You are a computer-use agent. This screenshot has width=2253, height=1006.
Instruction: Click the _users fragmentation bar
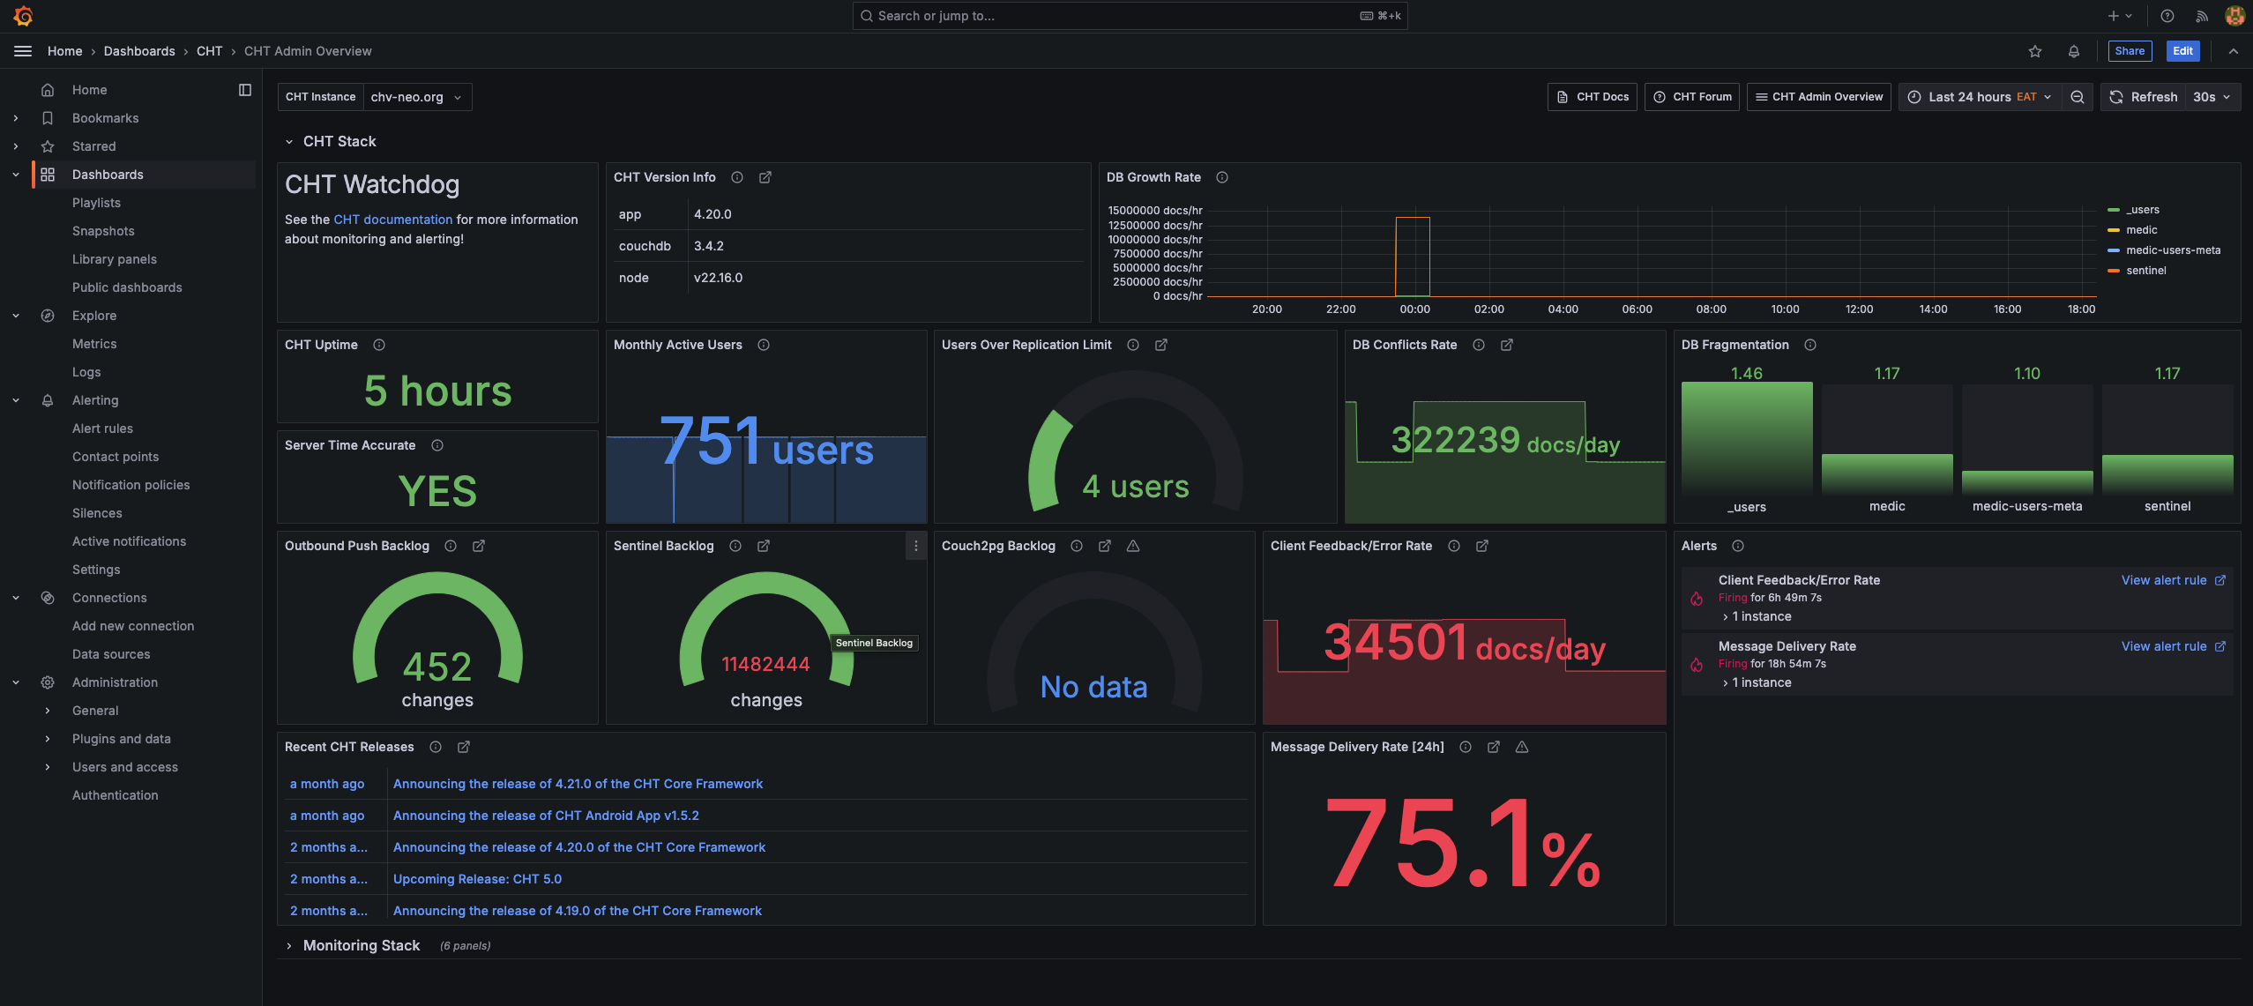point(1747,437)
